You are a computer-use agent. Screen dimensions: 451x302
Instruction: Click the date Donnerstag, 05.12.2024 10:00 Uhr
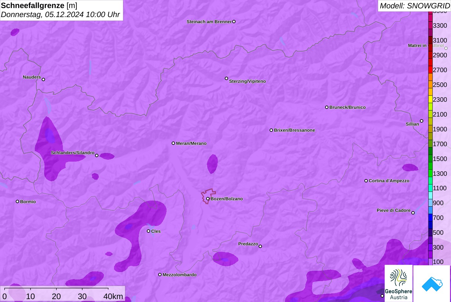coord(60,15)
